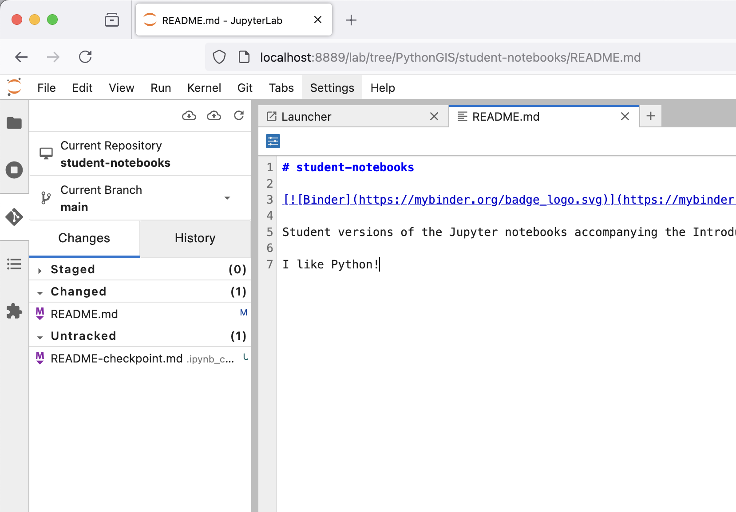Collapse the Untracked section
Screen dimensions: 736x512
pyautogui.click(x=40, y=337)
